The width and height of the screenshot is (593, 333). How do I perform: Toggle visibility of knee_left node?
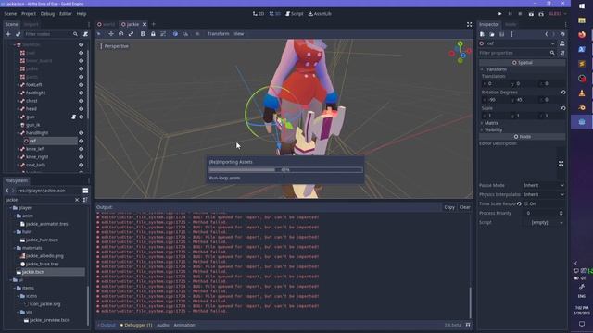tap(81, 149)
